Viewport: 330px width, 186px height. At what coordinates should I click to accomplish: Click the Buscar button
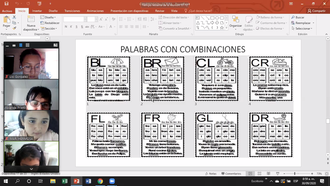point(298,17)
